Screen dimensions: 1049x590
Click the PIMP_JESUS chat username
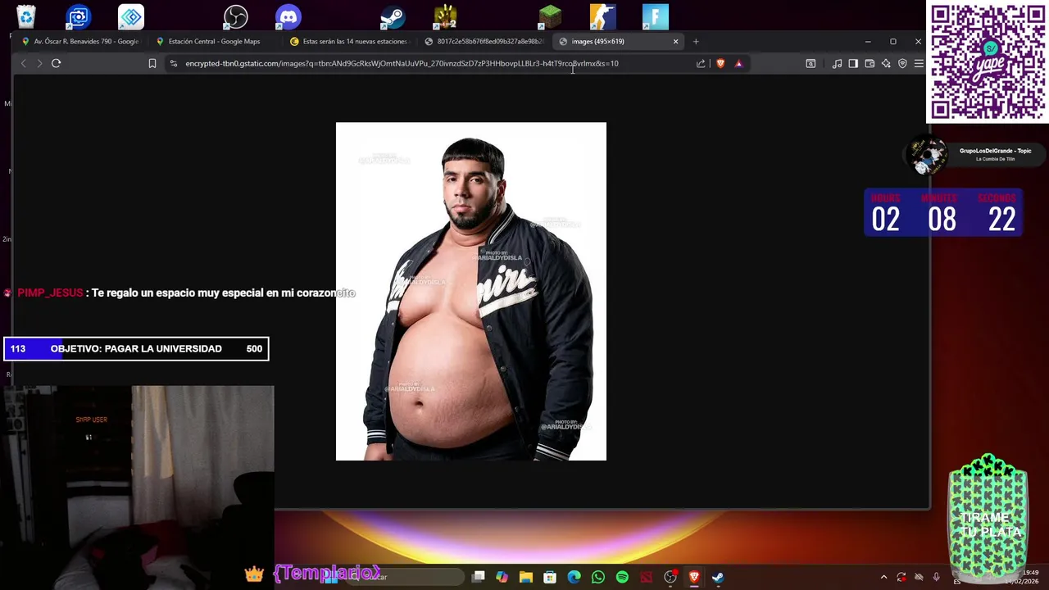(50, 293)
